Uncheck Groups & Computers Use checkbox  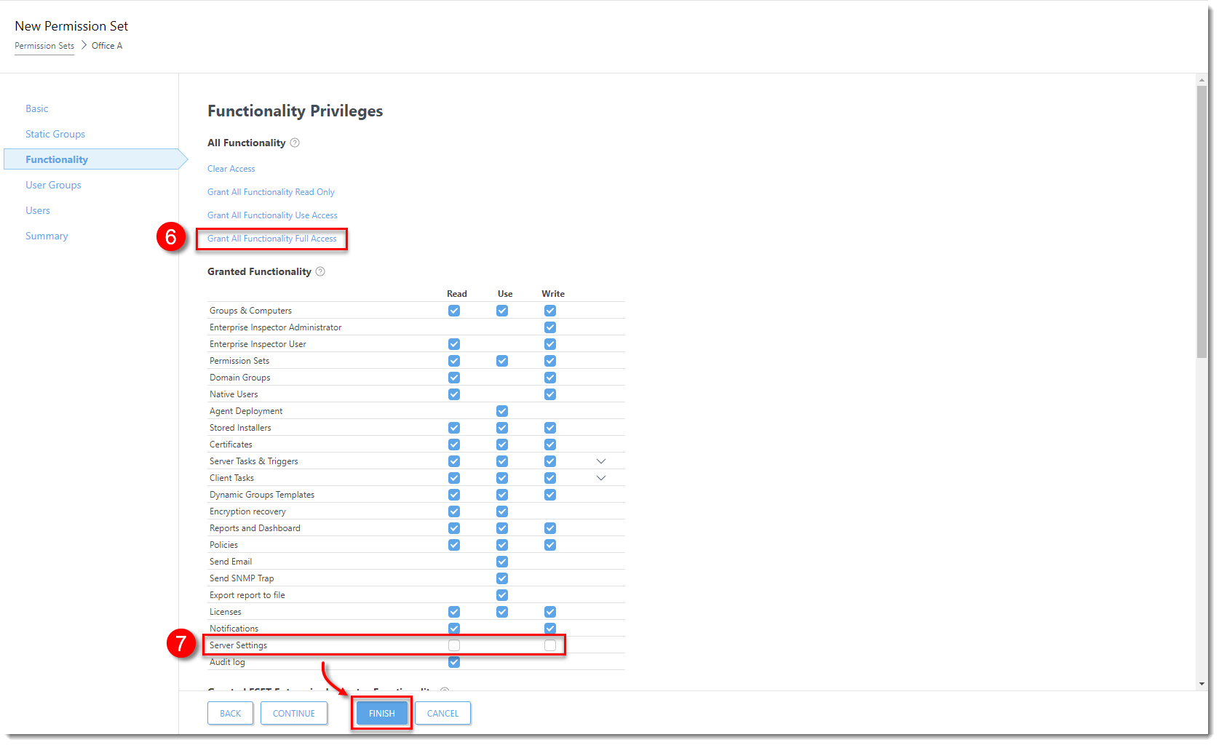click(502, 311)
